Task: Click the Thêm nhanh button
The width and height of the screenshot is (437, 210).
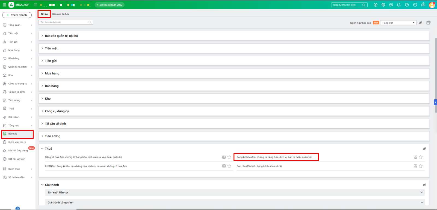Action: [x=17, y=15]
